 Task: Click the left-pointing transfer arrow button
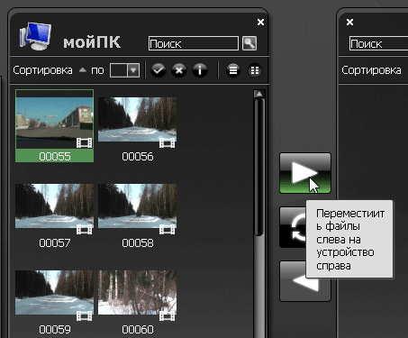[x=293, y=281]
